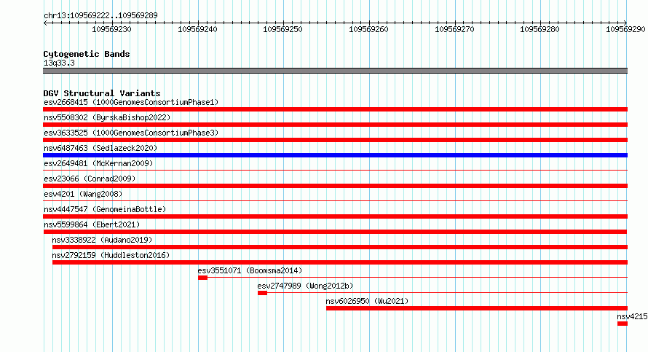Viewport: 648px width, 352px height.
Task: Click the 13q33.3 band label
Action: pos(59,63)
